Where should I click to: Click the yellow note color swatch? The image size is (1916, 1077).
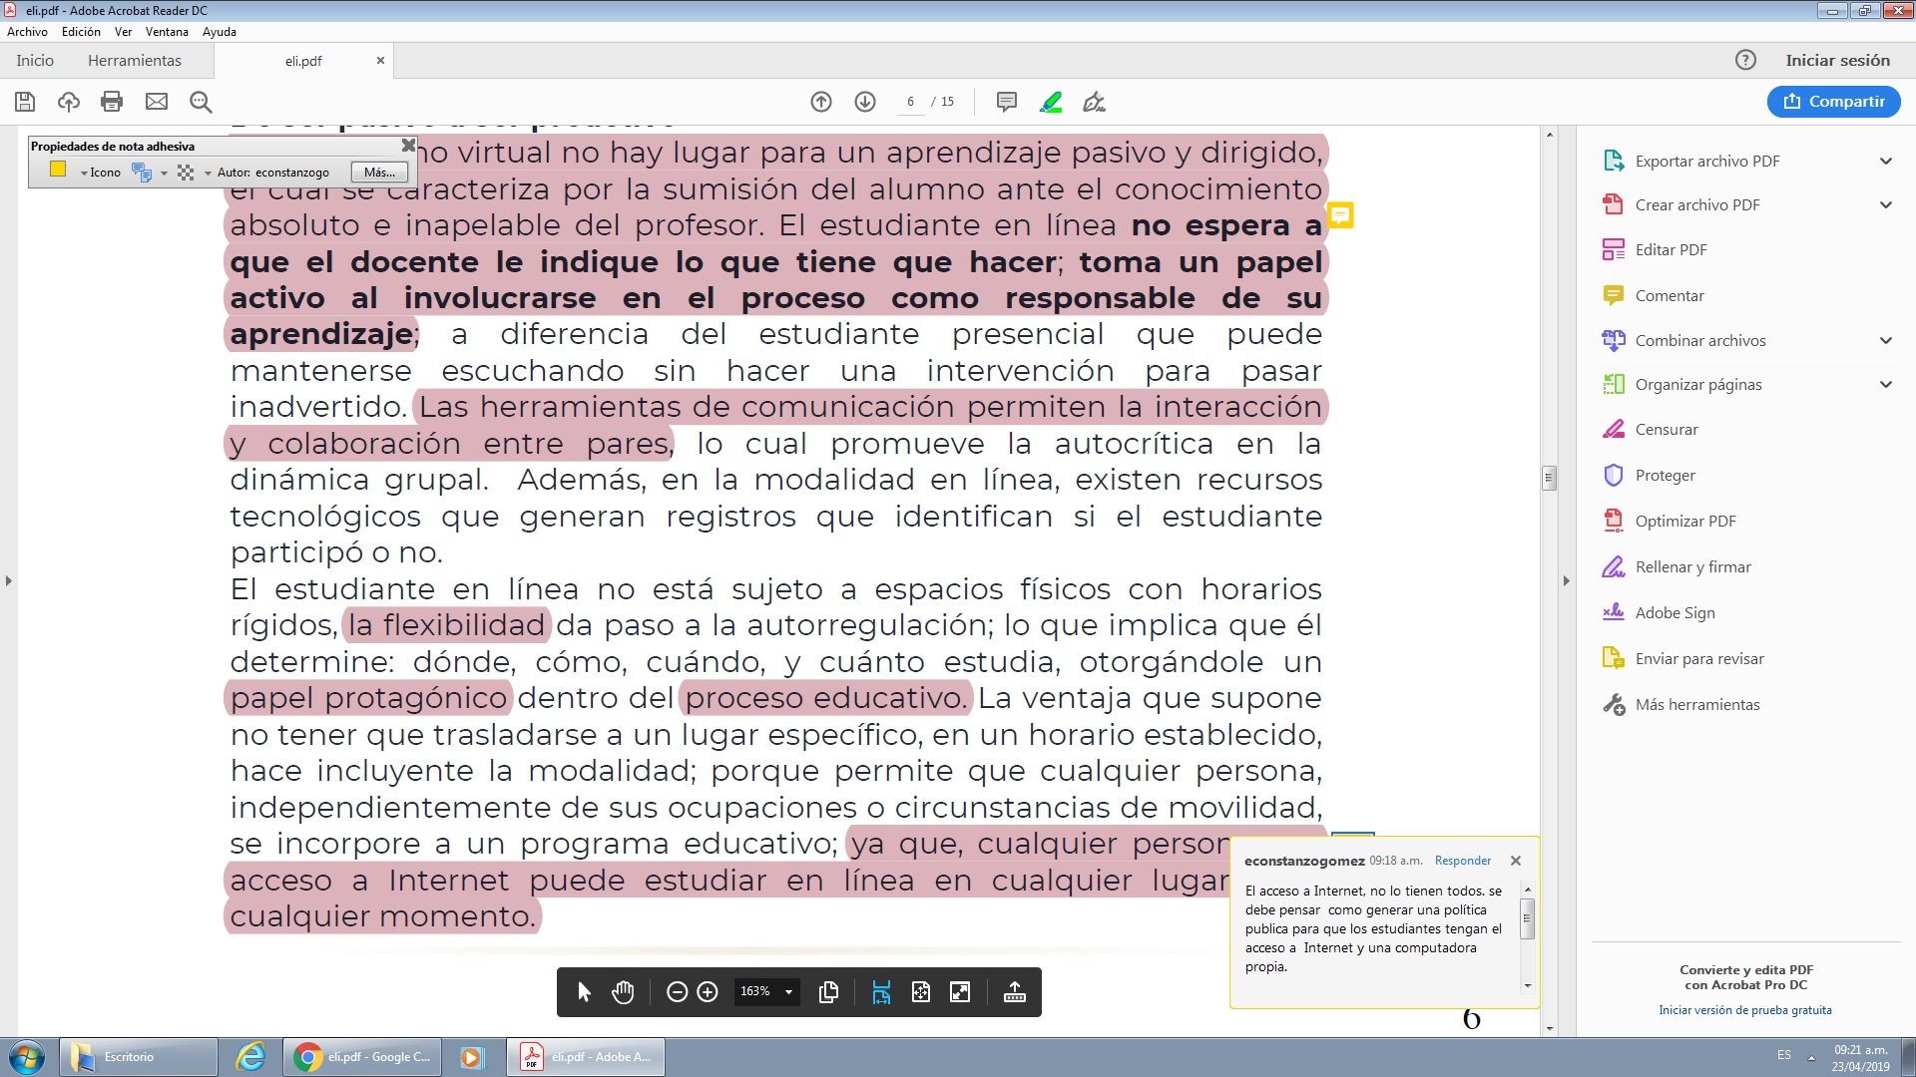click(x=58, y=171)
